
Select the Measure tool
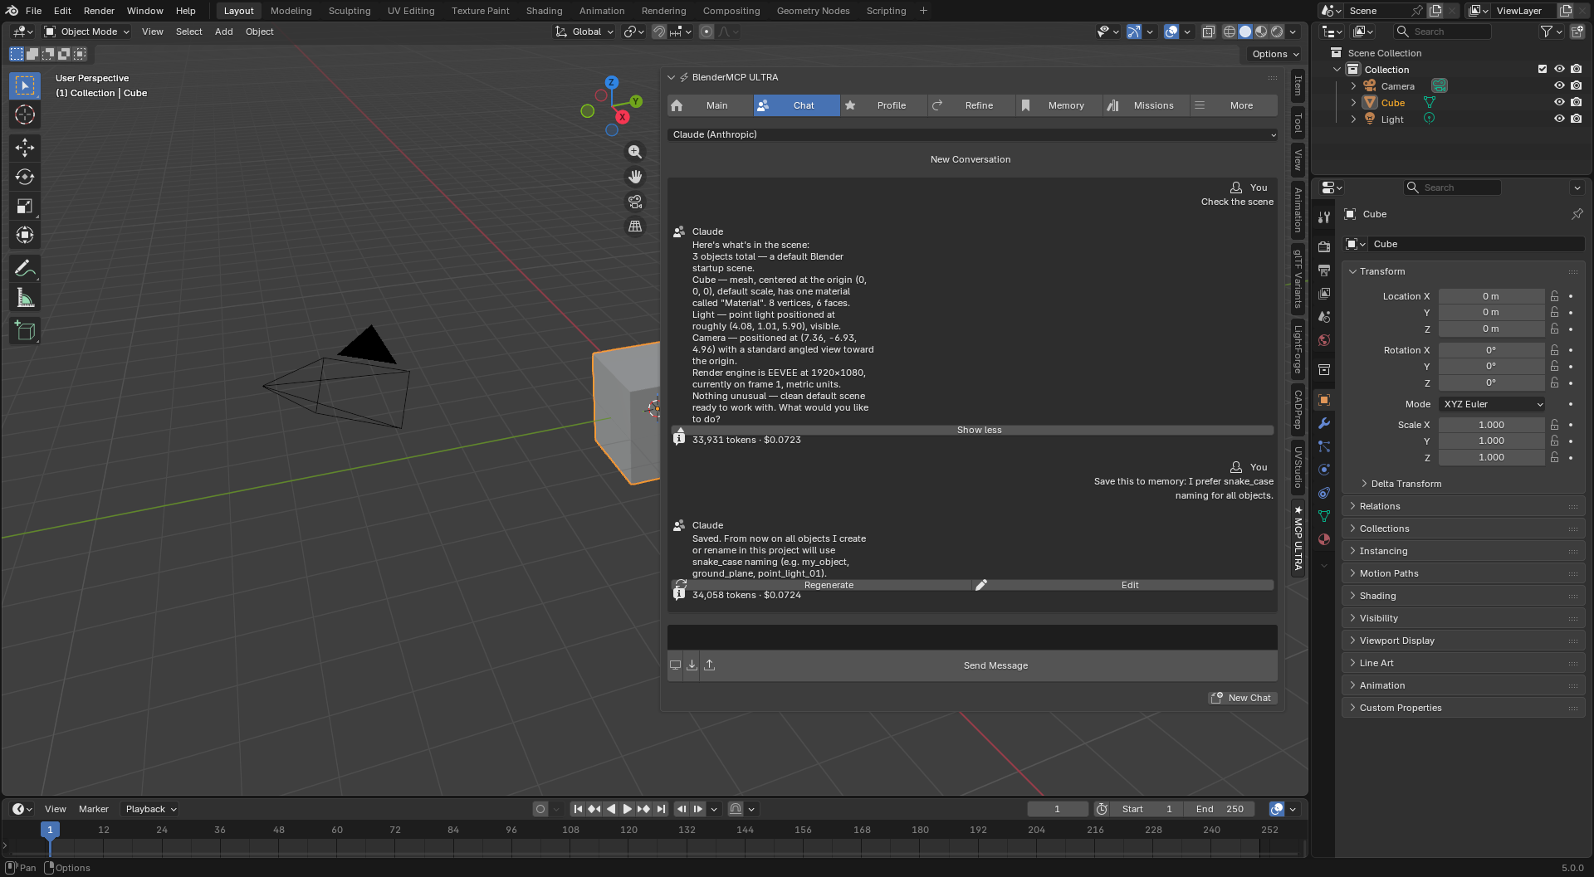pos(25,299)
